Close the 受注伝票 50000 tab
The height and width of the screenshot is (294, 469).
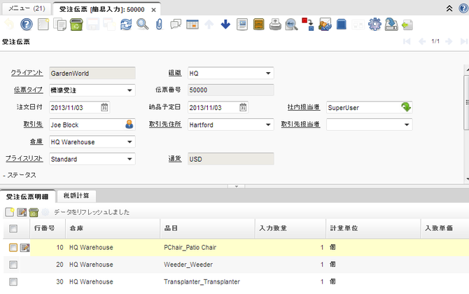tap(153, 10)
